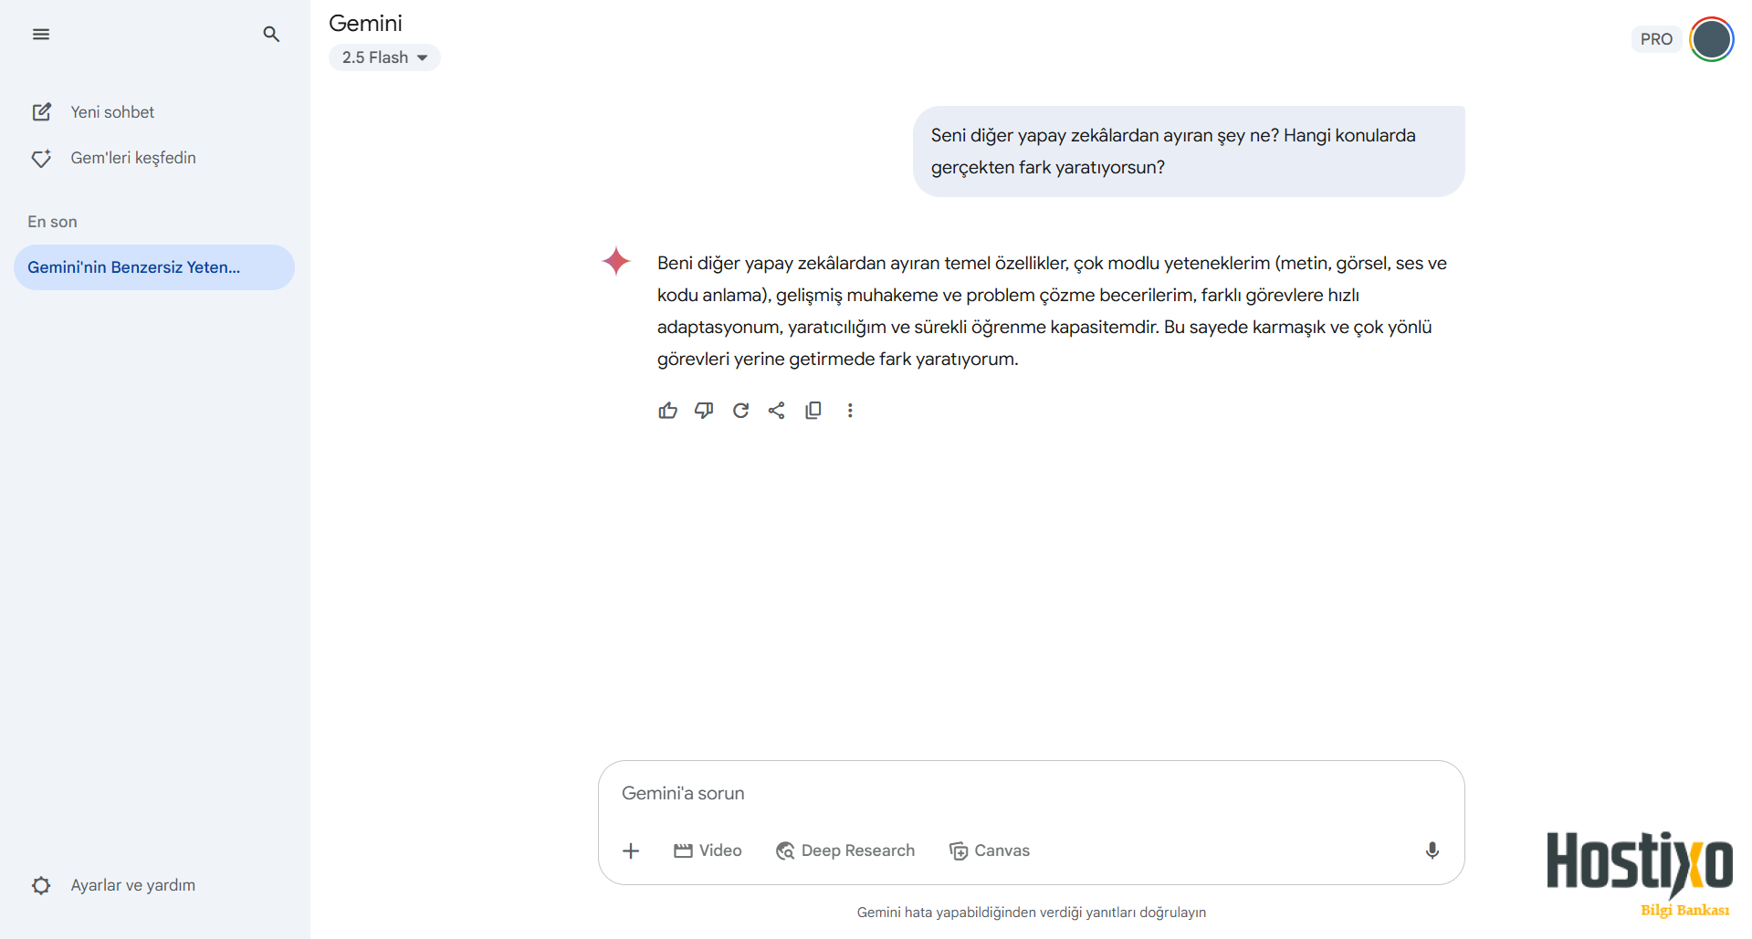Viewport: 1752px width, 939px height.
Task: Select the Canvas tool
Action: tap(990, 850)
